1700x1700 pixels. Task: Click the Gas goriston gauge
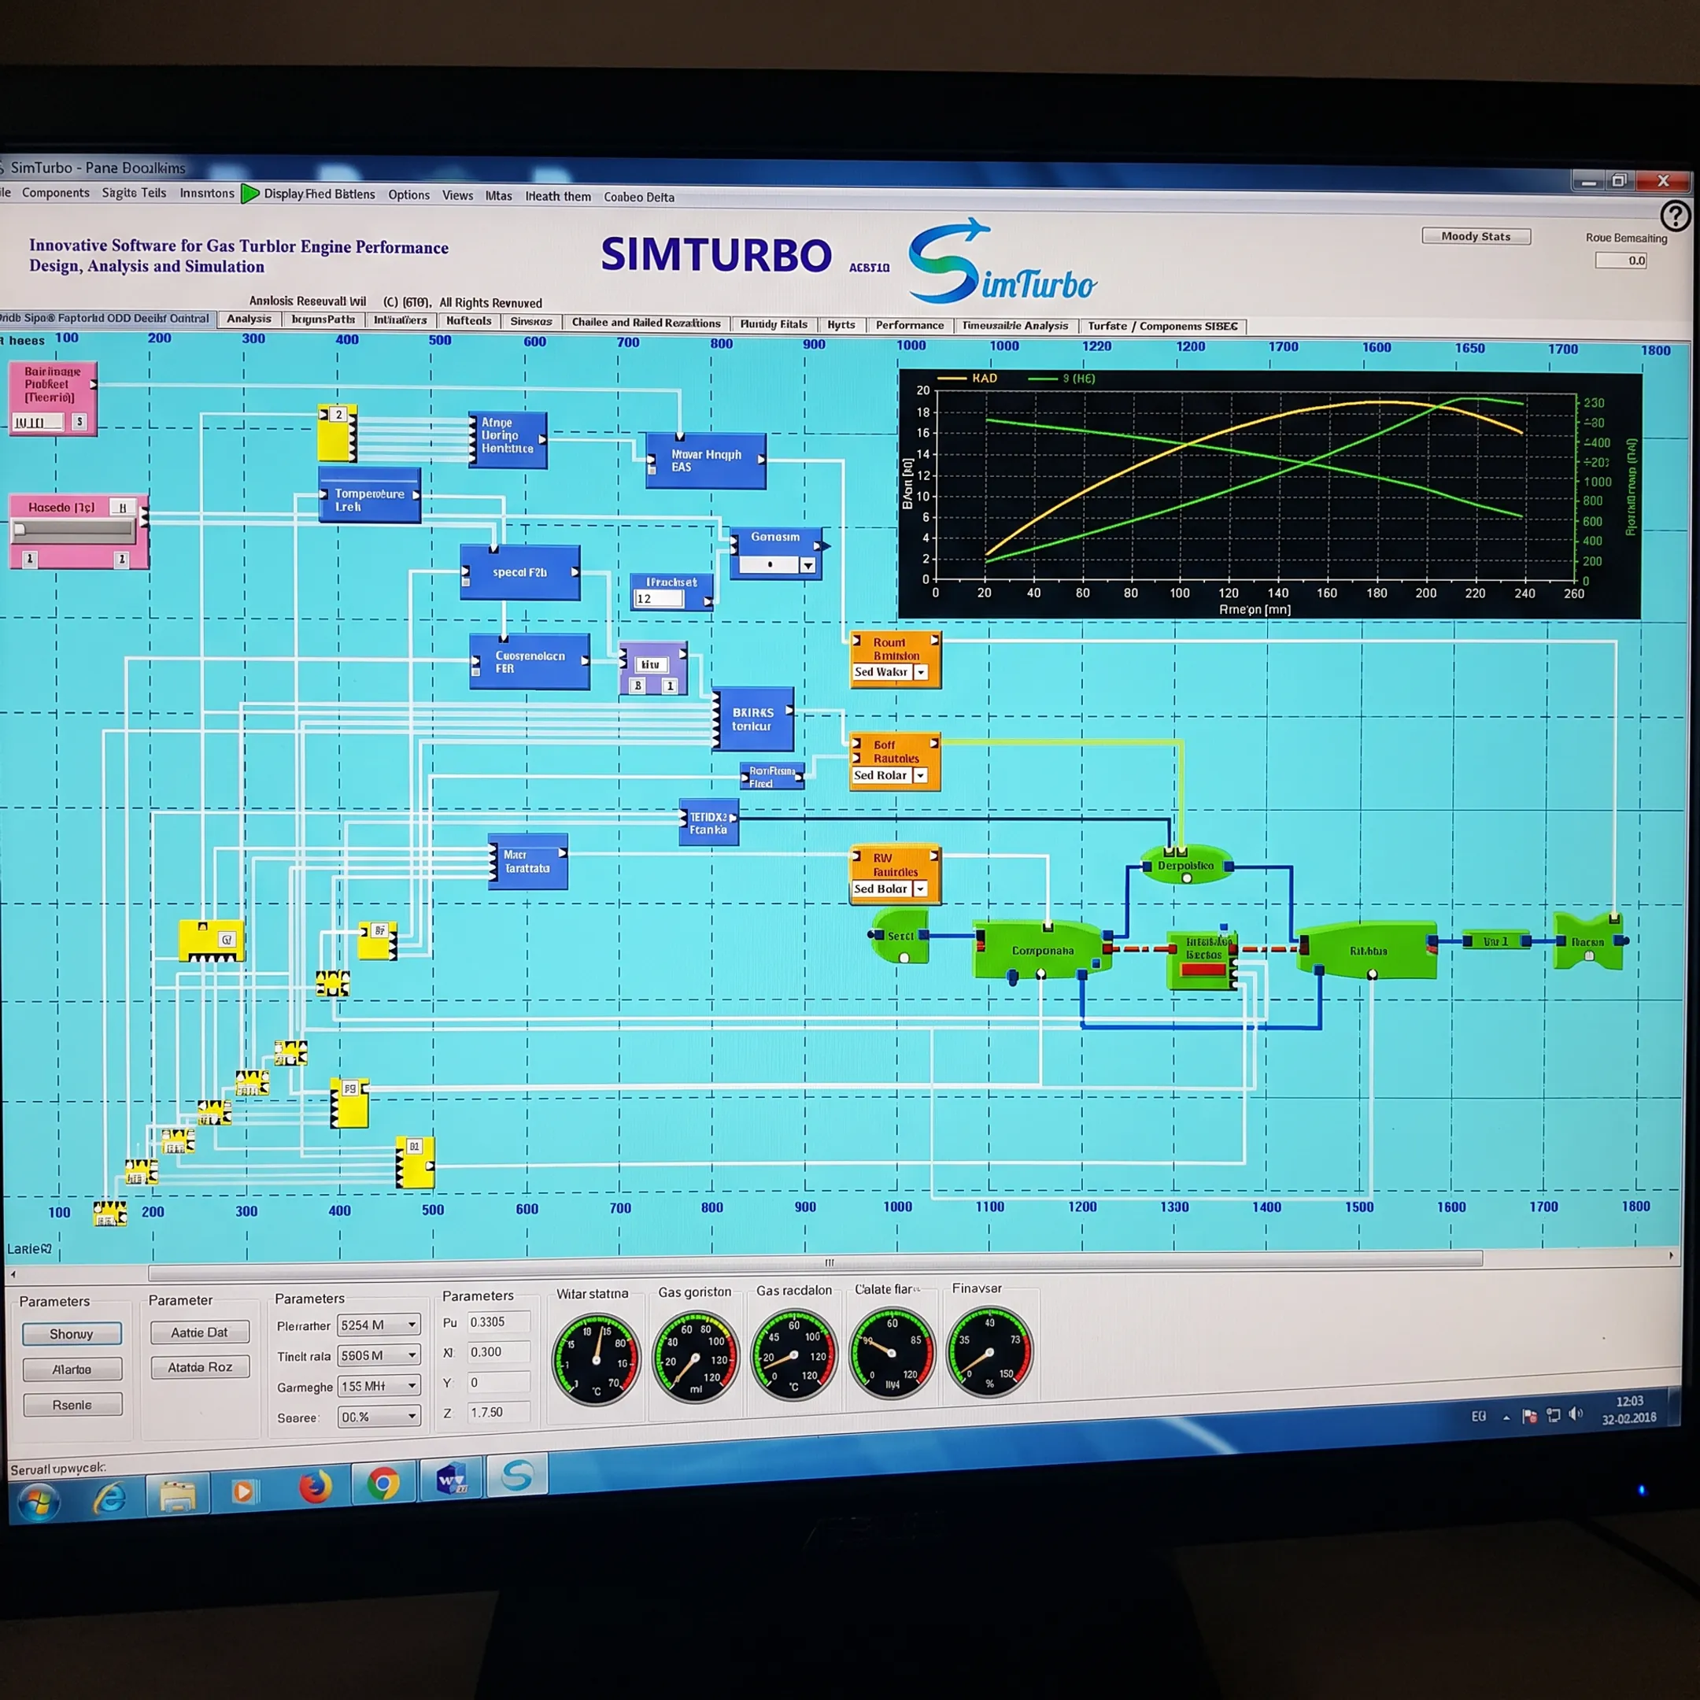click(695, 1356)
